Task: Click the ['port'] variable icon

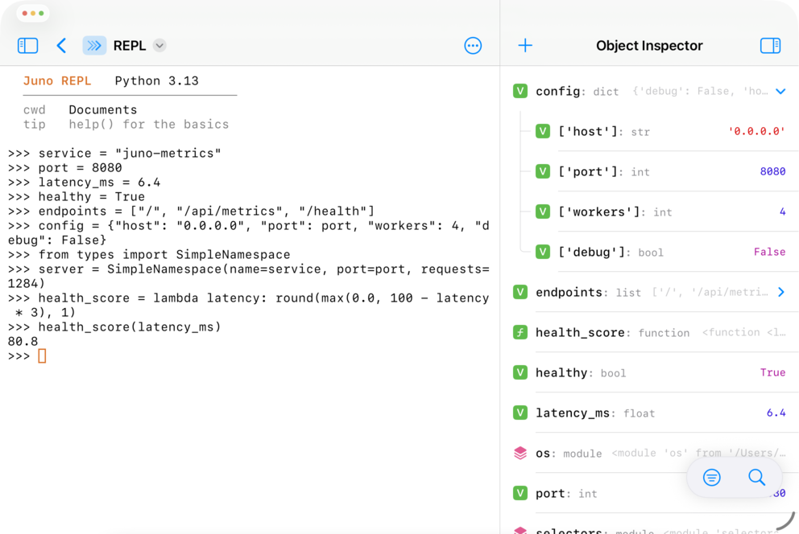Action: (543, 172)
